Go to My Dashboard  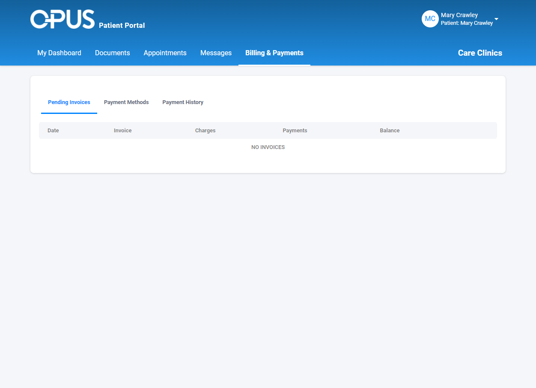pos(59,53)
